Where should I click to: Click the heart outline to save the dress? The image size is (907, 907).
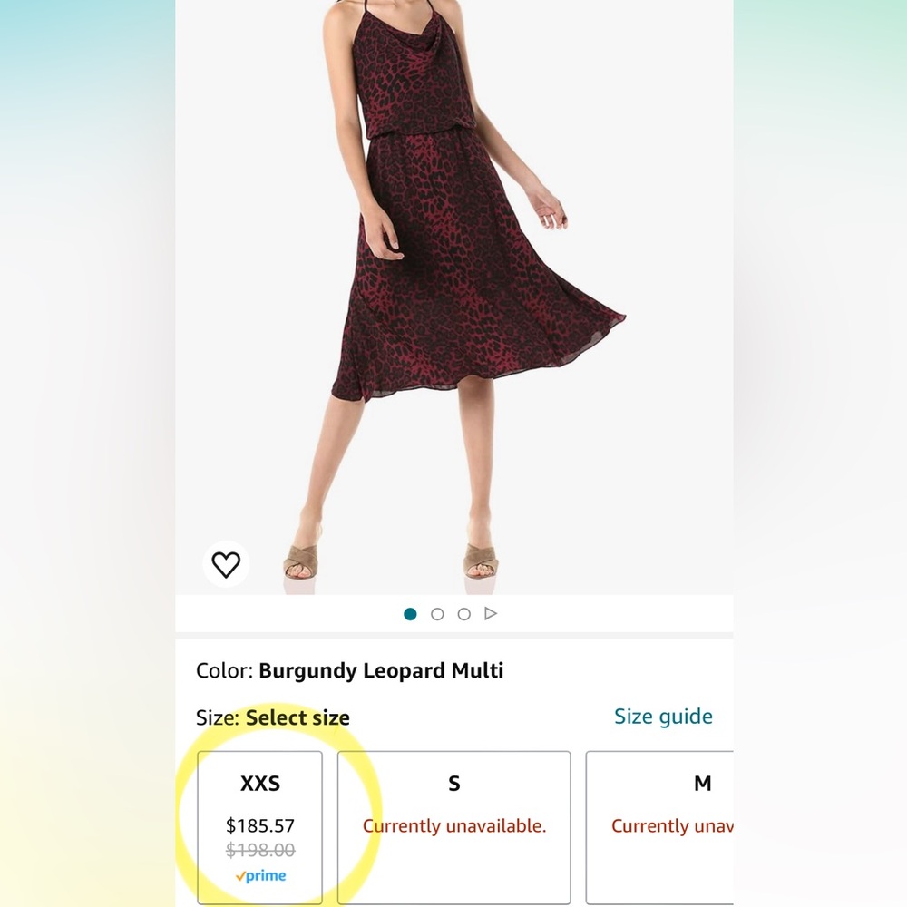click(227, 563)
